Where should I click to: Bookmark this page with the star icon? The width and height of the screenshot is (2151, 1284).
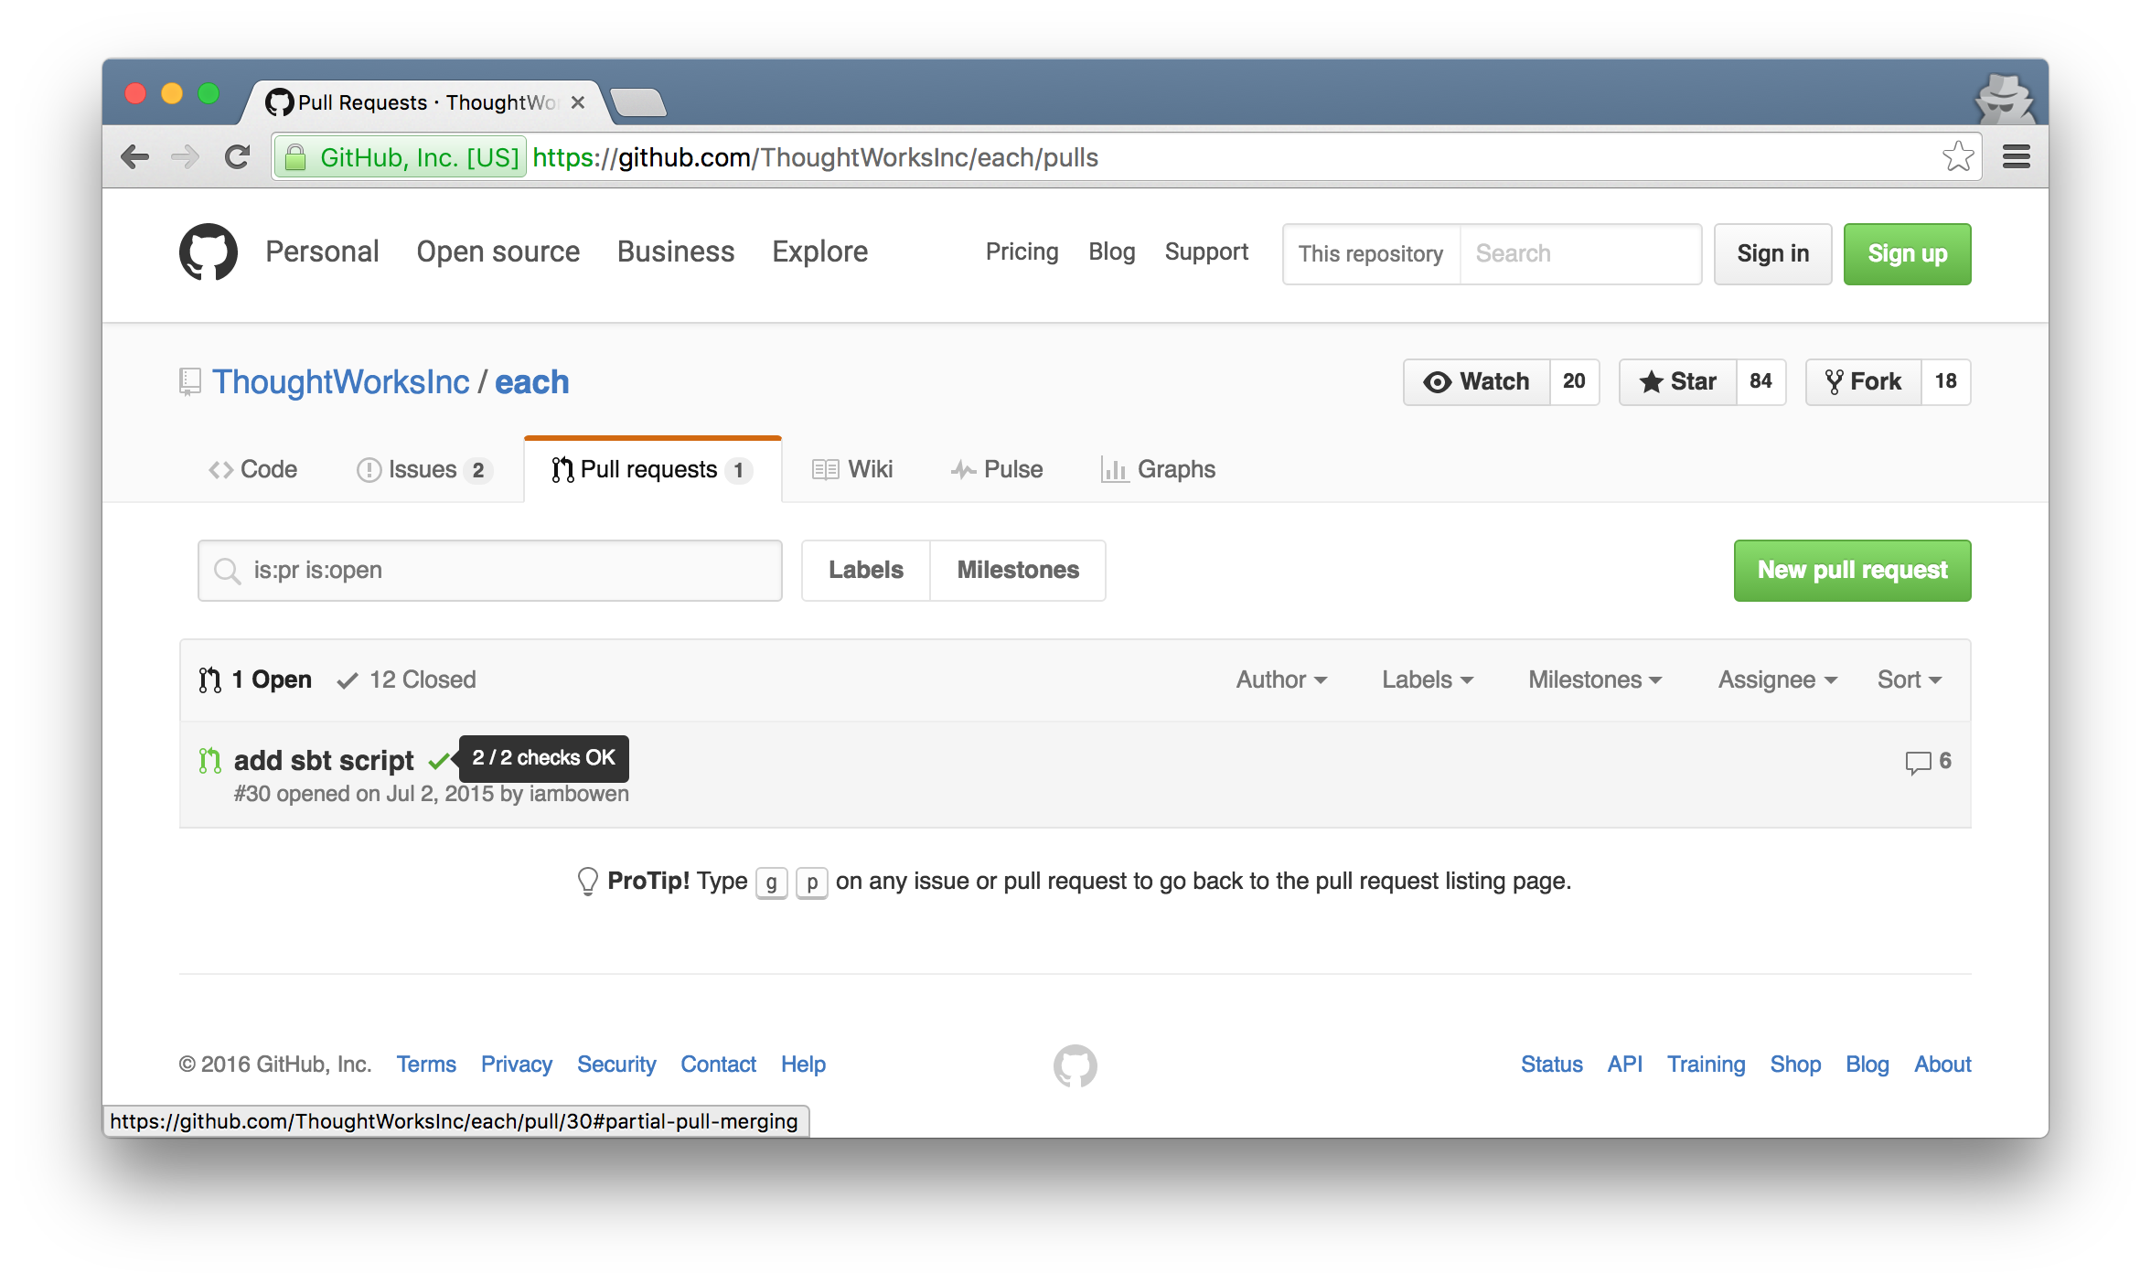pyautogui.click(x=1957, y=156)
